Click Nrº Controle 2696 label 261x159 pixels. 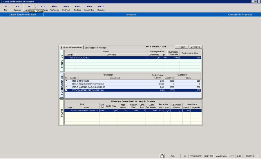[x=156, y=47]
